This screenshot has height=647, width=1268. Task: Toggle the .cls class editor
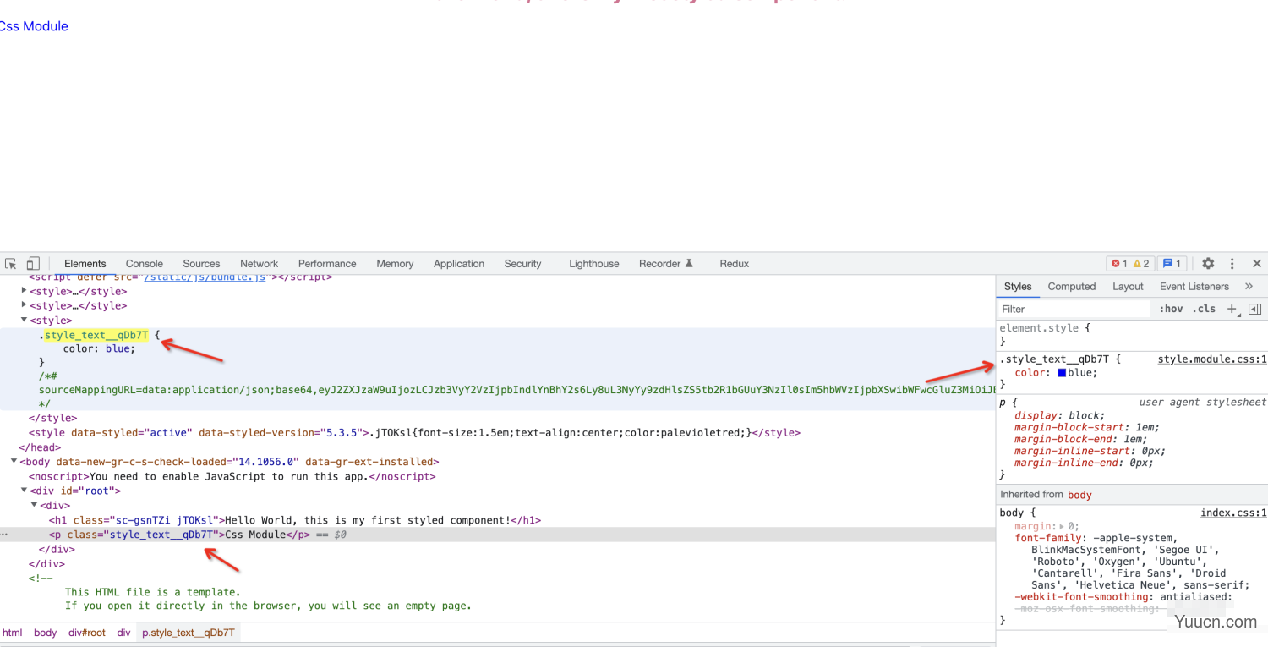coord(1204,310)
